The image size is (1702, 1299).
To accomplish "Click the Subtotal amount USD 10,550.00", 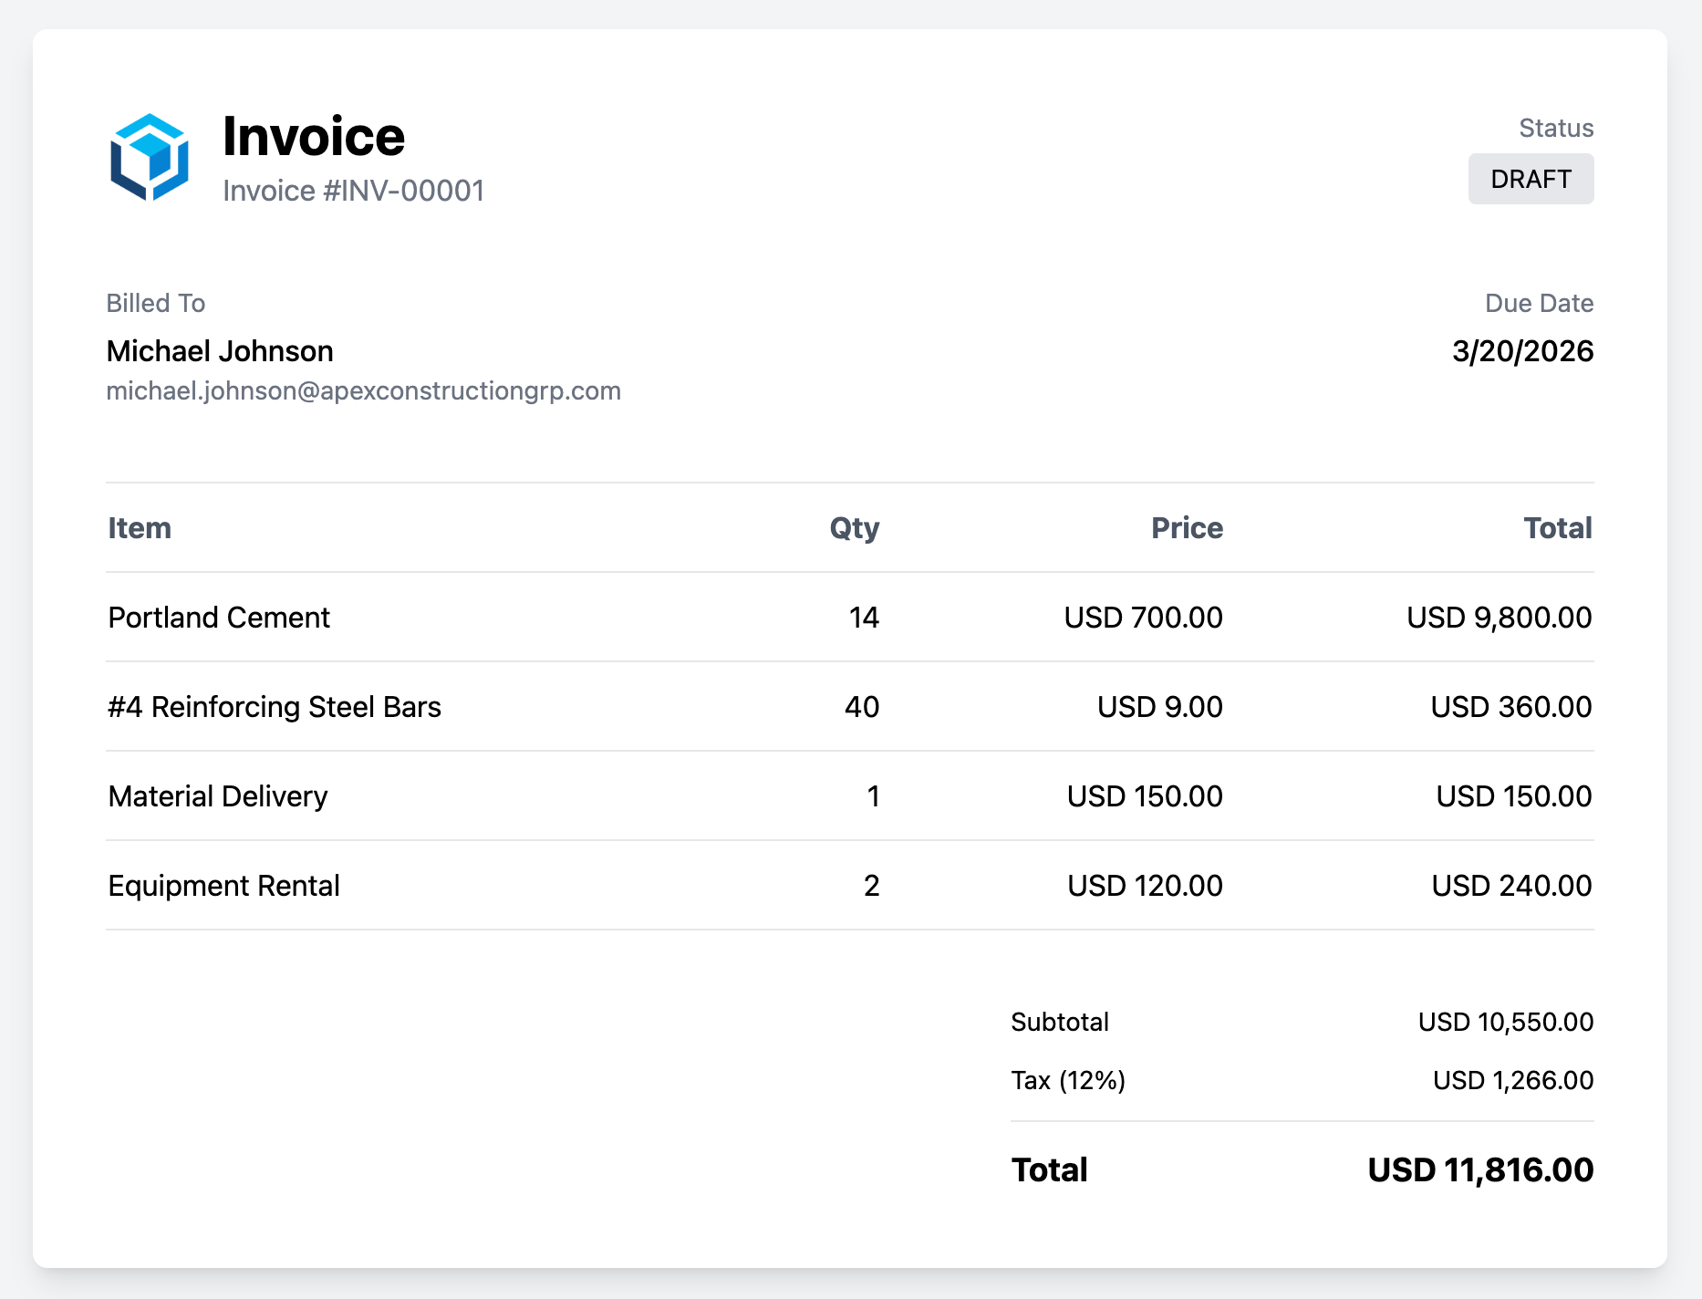I will pos(1504,1022).
